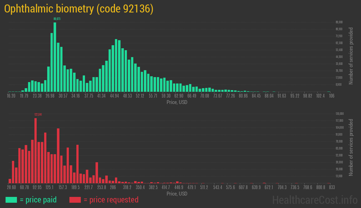Screen dimensions: 361x208
Task: Select the "117,000" y-axis tick label
Action: (x=340, y=121)
